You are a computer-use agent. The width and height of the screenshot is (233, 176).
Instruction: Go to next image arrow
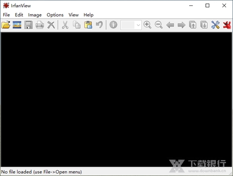[x=181, y=25]
